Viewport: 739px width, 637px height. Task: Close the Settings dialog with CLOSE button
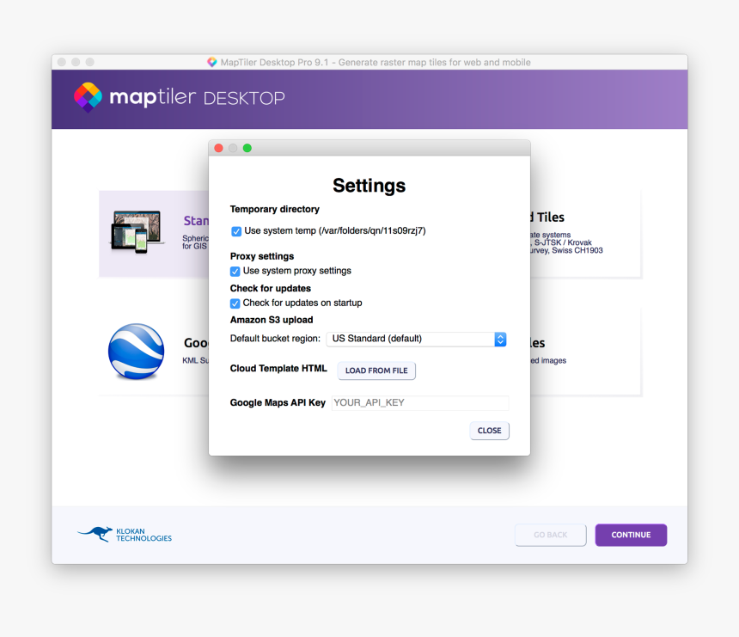[x=489, y=431]
